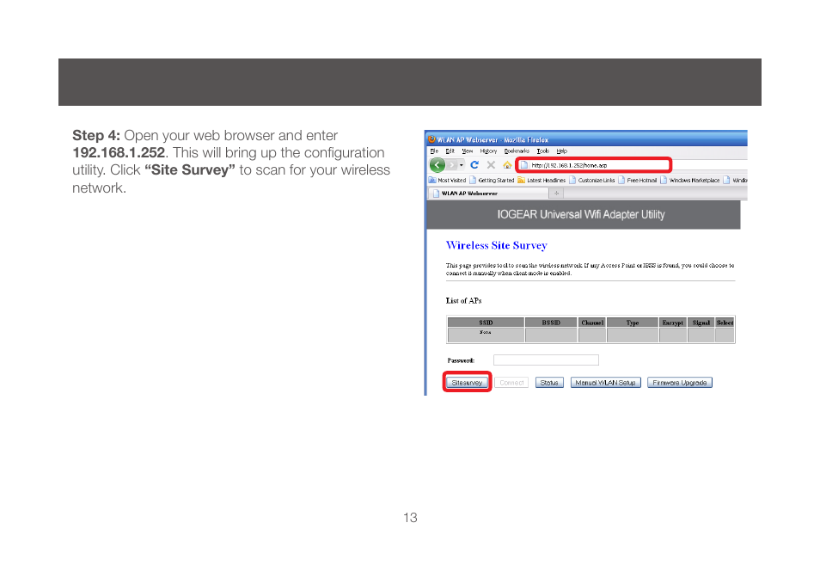Select the WLAN AP Webserver tab
Image resolution: width=820 pixels, height=572 pixels.
click(488, 194)
